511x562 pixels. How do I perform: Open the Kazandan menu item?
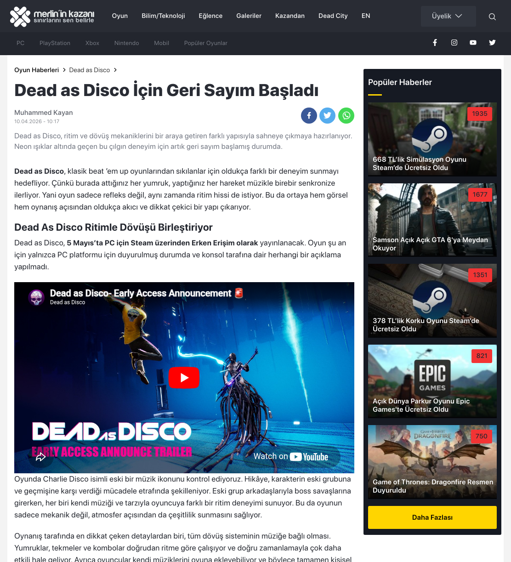[290, 16]
